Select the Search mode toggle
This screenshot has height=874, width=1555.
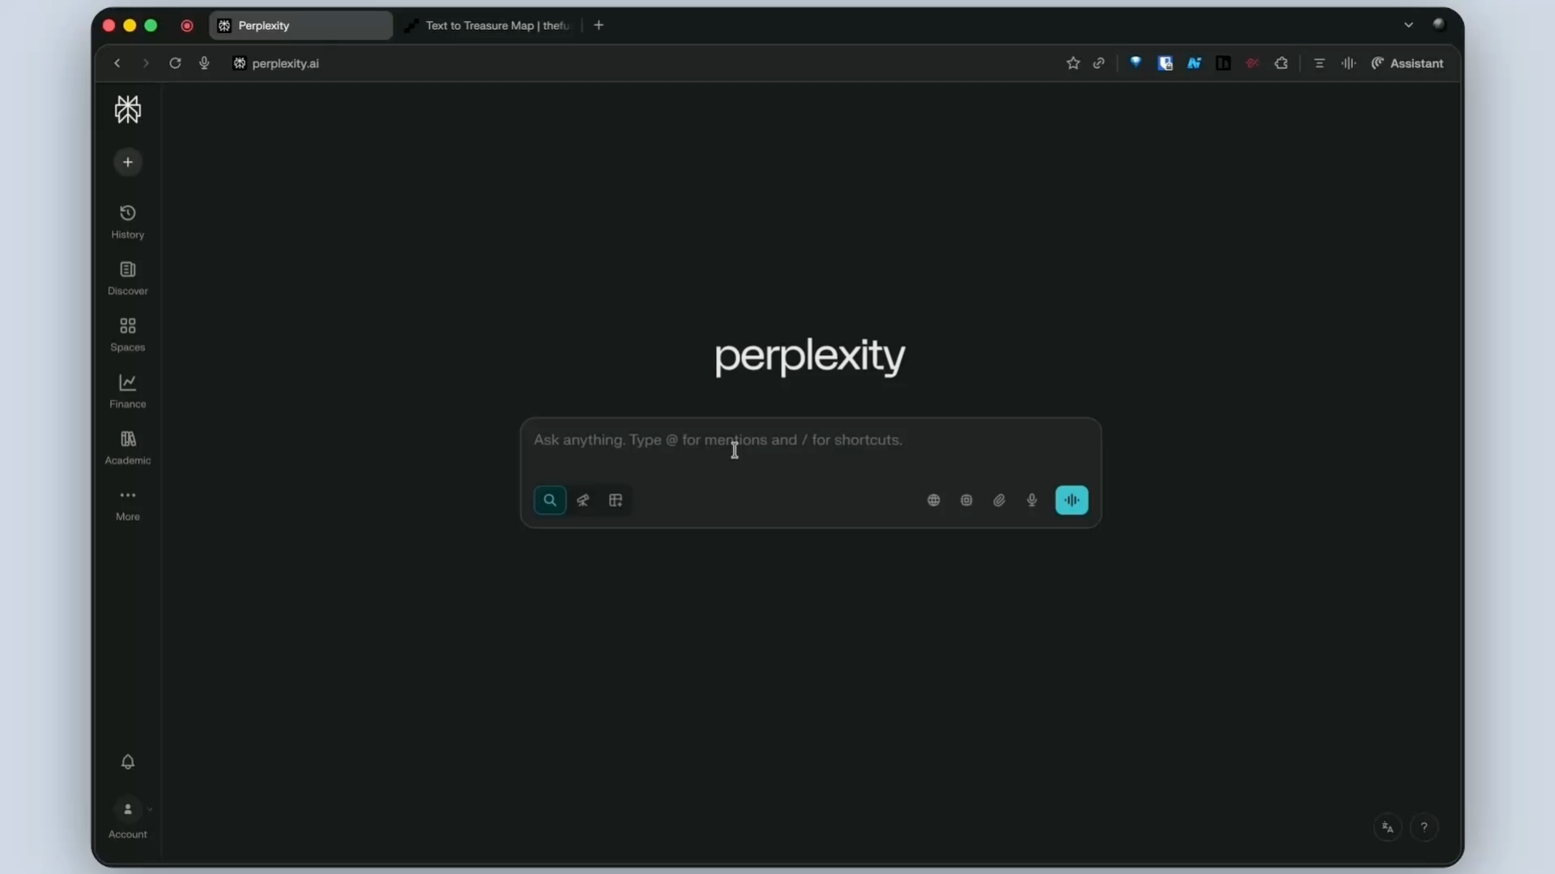[550, 500]
